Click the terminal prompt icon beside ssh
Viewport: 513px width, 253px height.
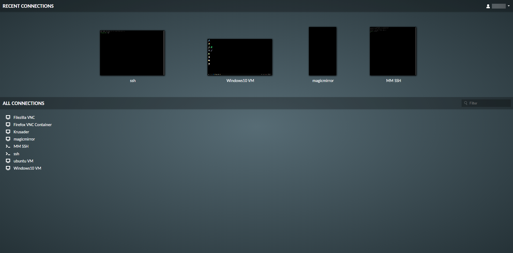[x=8, y=154]
